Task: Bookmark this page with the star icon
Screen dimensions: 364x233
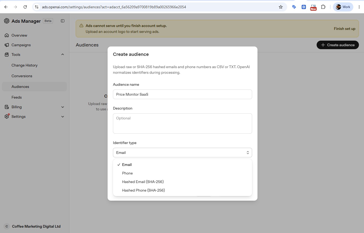Action: click(281, 7)
